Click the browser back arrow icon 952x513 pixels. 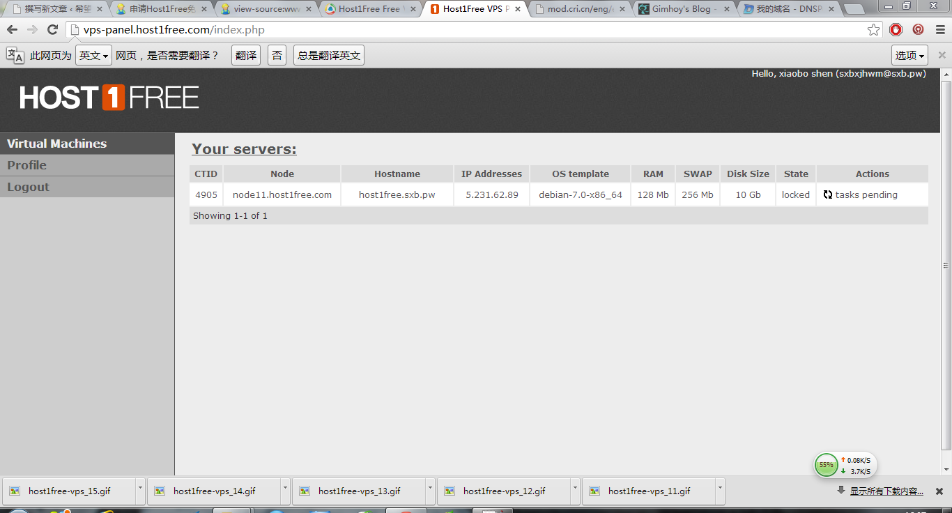point(12,30)
